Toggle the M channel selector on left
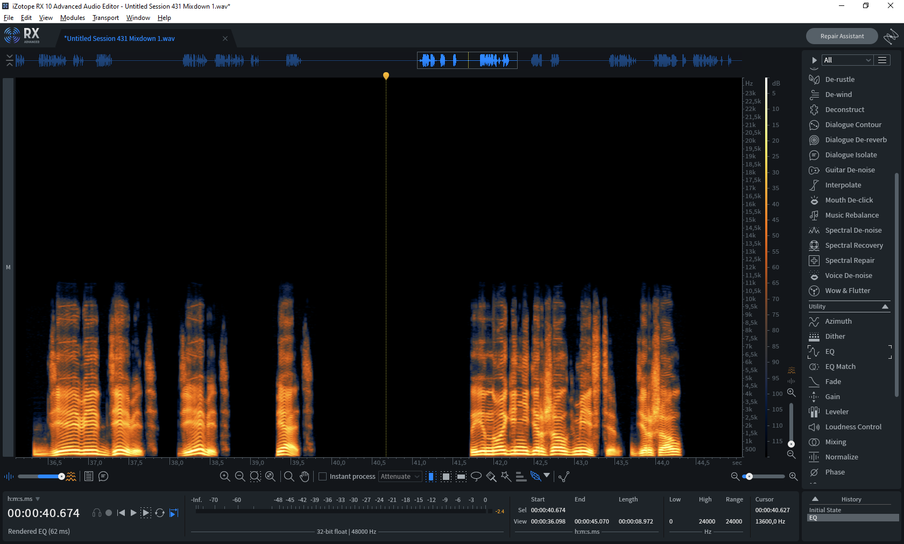This screenshot has width=904, height=544. [8, 267]
